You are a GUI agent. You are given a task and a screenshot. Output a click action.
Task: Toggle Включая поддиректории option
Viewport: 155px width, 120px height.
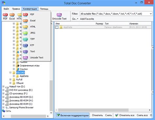pos(72,115)
